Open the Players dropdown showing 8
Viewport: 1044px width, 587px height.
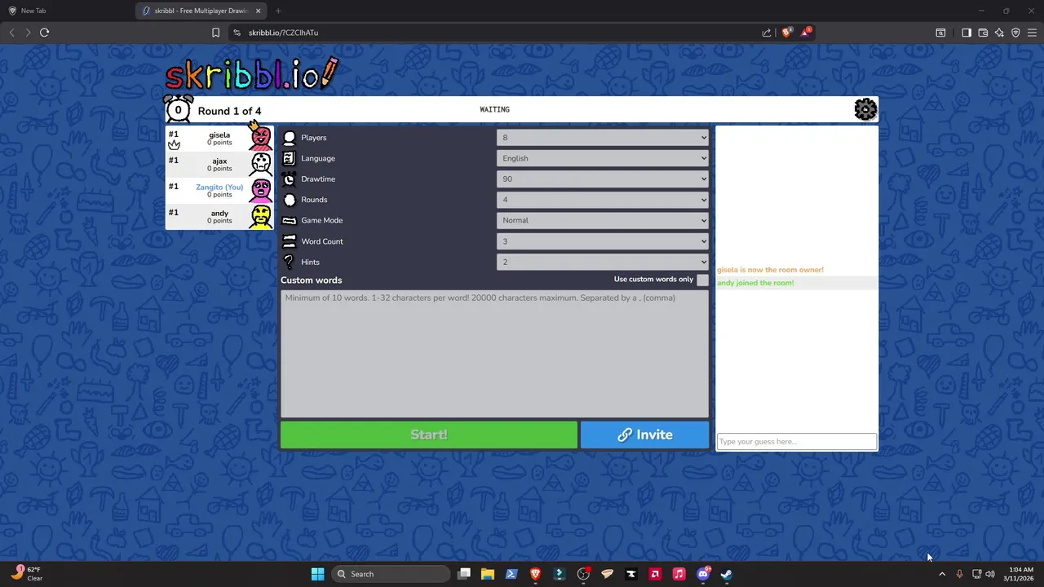click(x=603, y=138)
